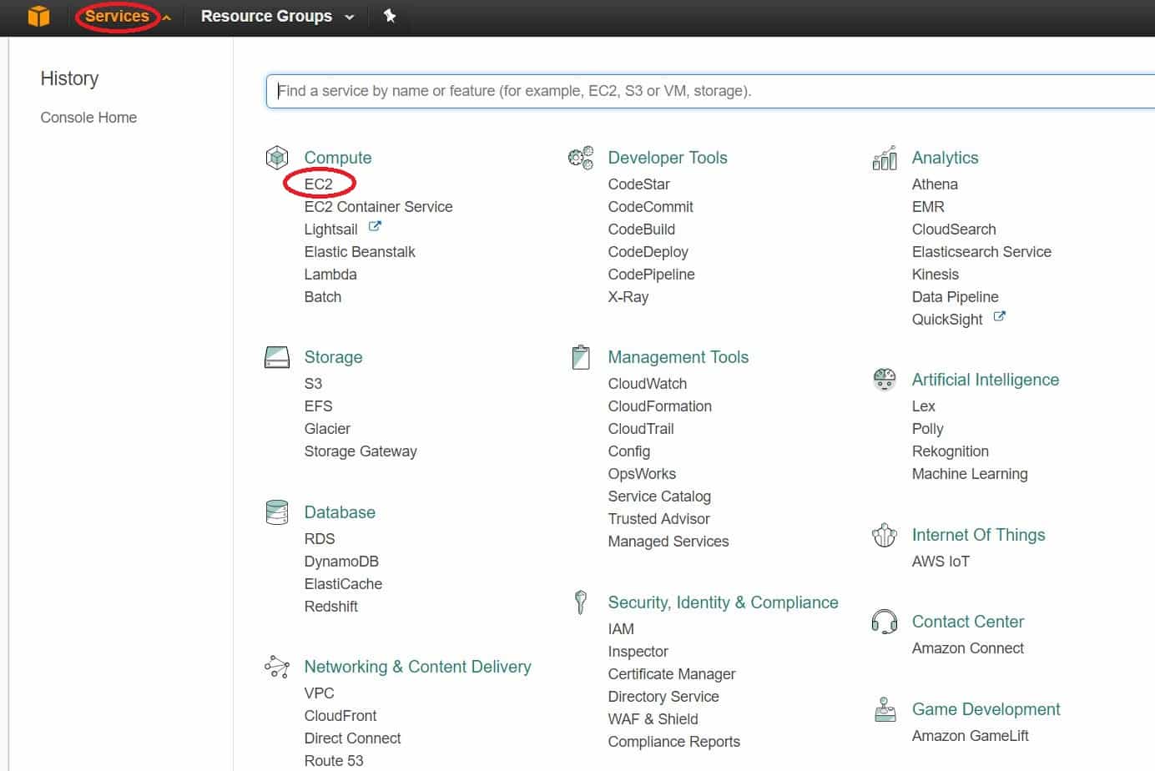
Task: Click the Security key icon
Action: [x=581, y=602]
